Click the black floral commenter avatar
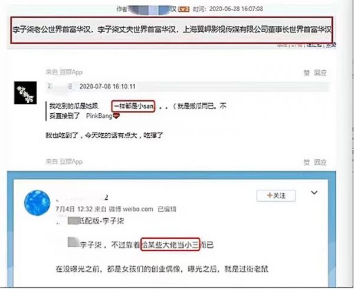Image resolution: width=354 pixels, height=289 pixels. pyautogui.click(x=25, y=93)
